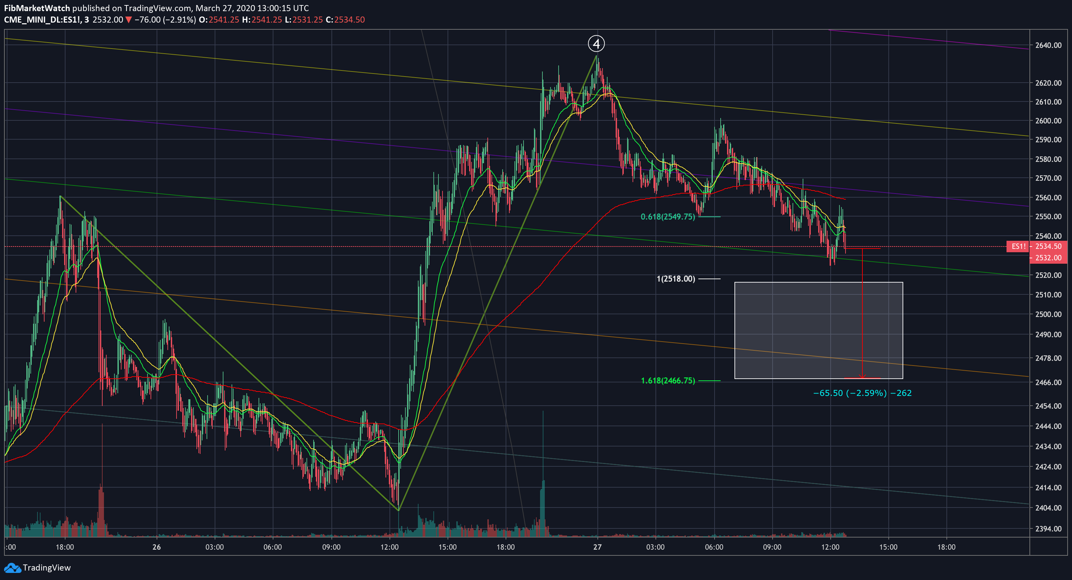Click the FibMarketWatch author name
1072x580 pixels.
tap(36, 8)
